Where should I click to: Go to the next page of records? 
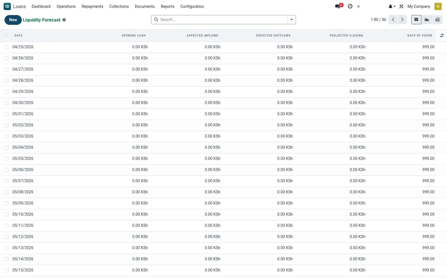[402, 20]
